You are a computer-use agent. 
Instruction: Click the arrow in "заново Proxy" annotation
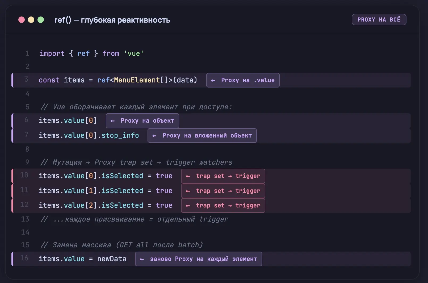142,259
